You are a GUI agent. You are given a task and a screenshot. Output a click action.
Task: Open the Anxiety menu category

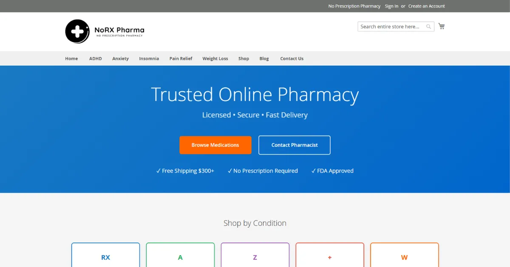[x=120, y=58]
